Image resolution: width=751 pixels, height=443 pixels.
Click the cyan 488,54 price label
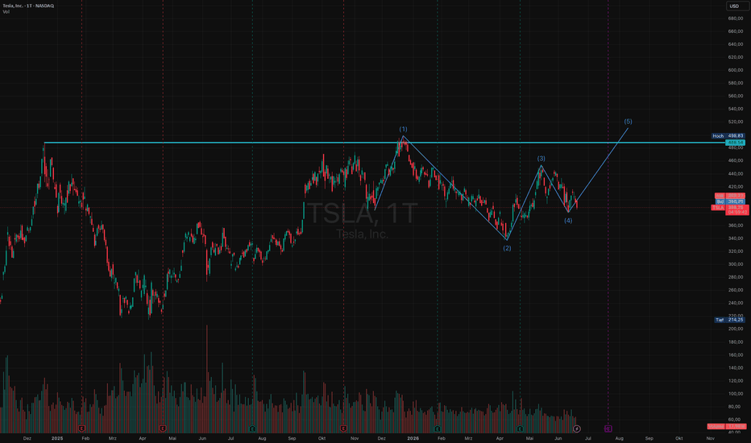coord(735,143)
